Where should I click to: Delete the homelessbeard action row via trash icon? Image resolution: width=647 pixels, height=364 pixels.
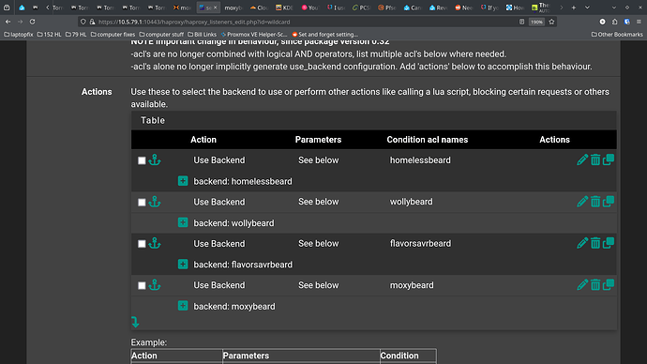coord(595,159)
